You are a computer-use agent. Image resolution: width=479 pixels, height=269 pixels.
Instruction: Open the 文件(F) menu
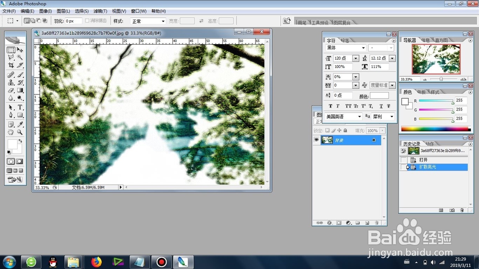pos(9,11)
